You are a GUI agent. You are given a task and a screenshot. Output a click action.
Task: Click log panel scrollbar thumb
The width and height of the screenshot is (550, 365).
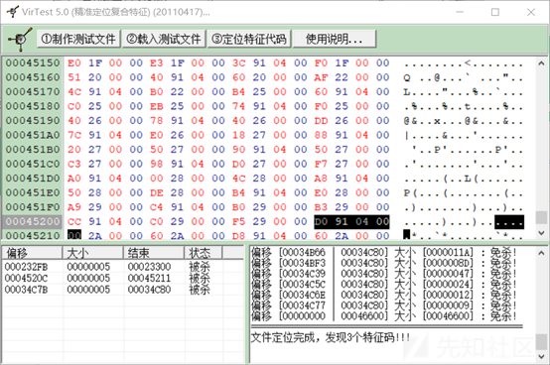pos(541,342)
